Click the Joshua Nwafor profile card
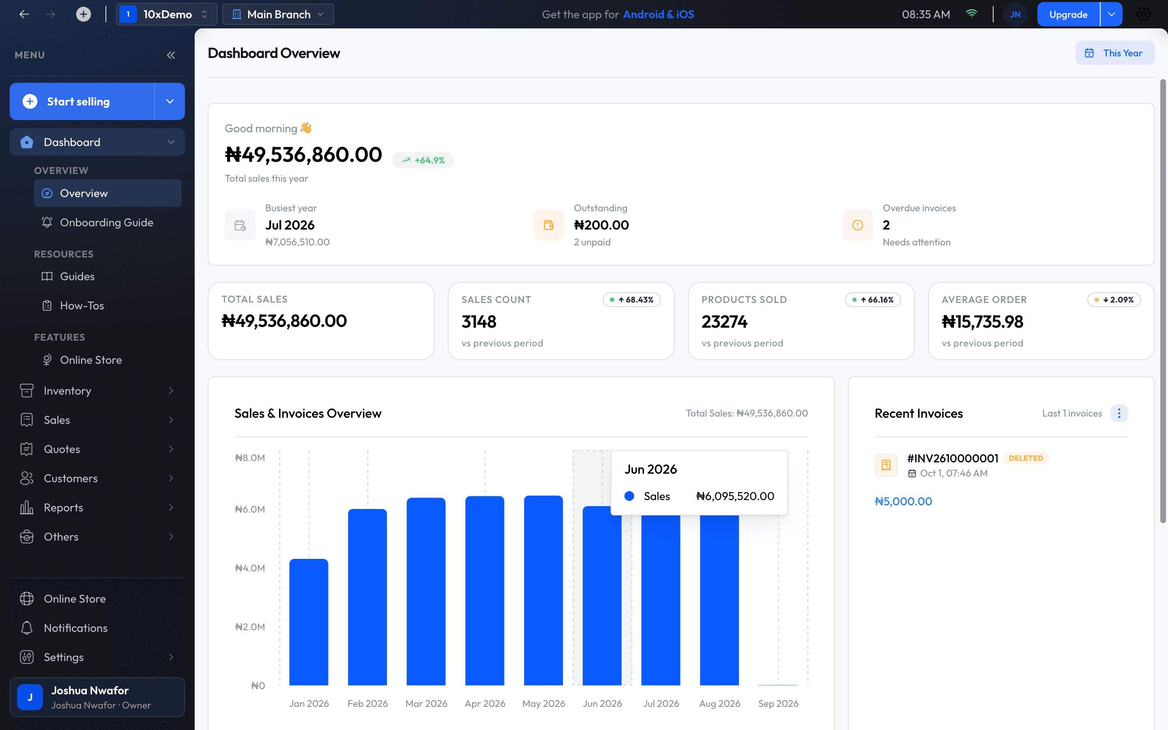The height and width of the screenshot is (730, 1168). pos(97,697)
